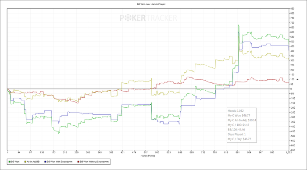Click x-axis tick label 173
The height and width of the screenshot is (170, 307).
tap(54, 152)
